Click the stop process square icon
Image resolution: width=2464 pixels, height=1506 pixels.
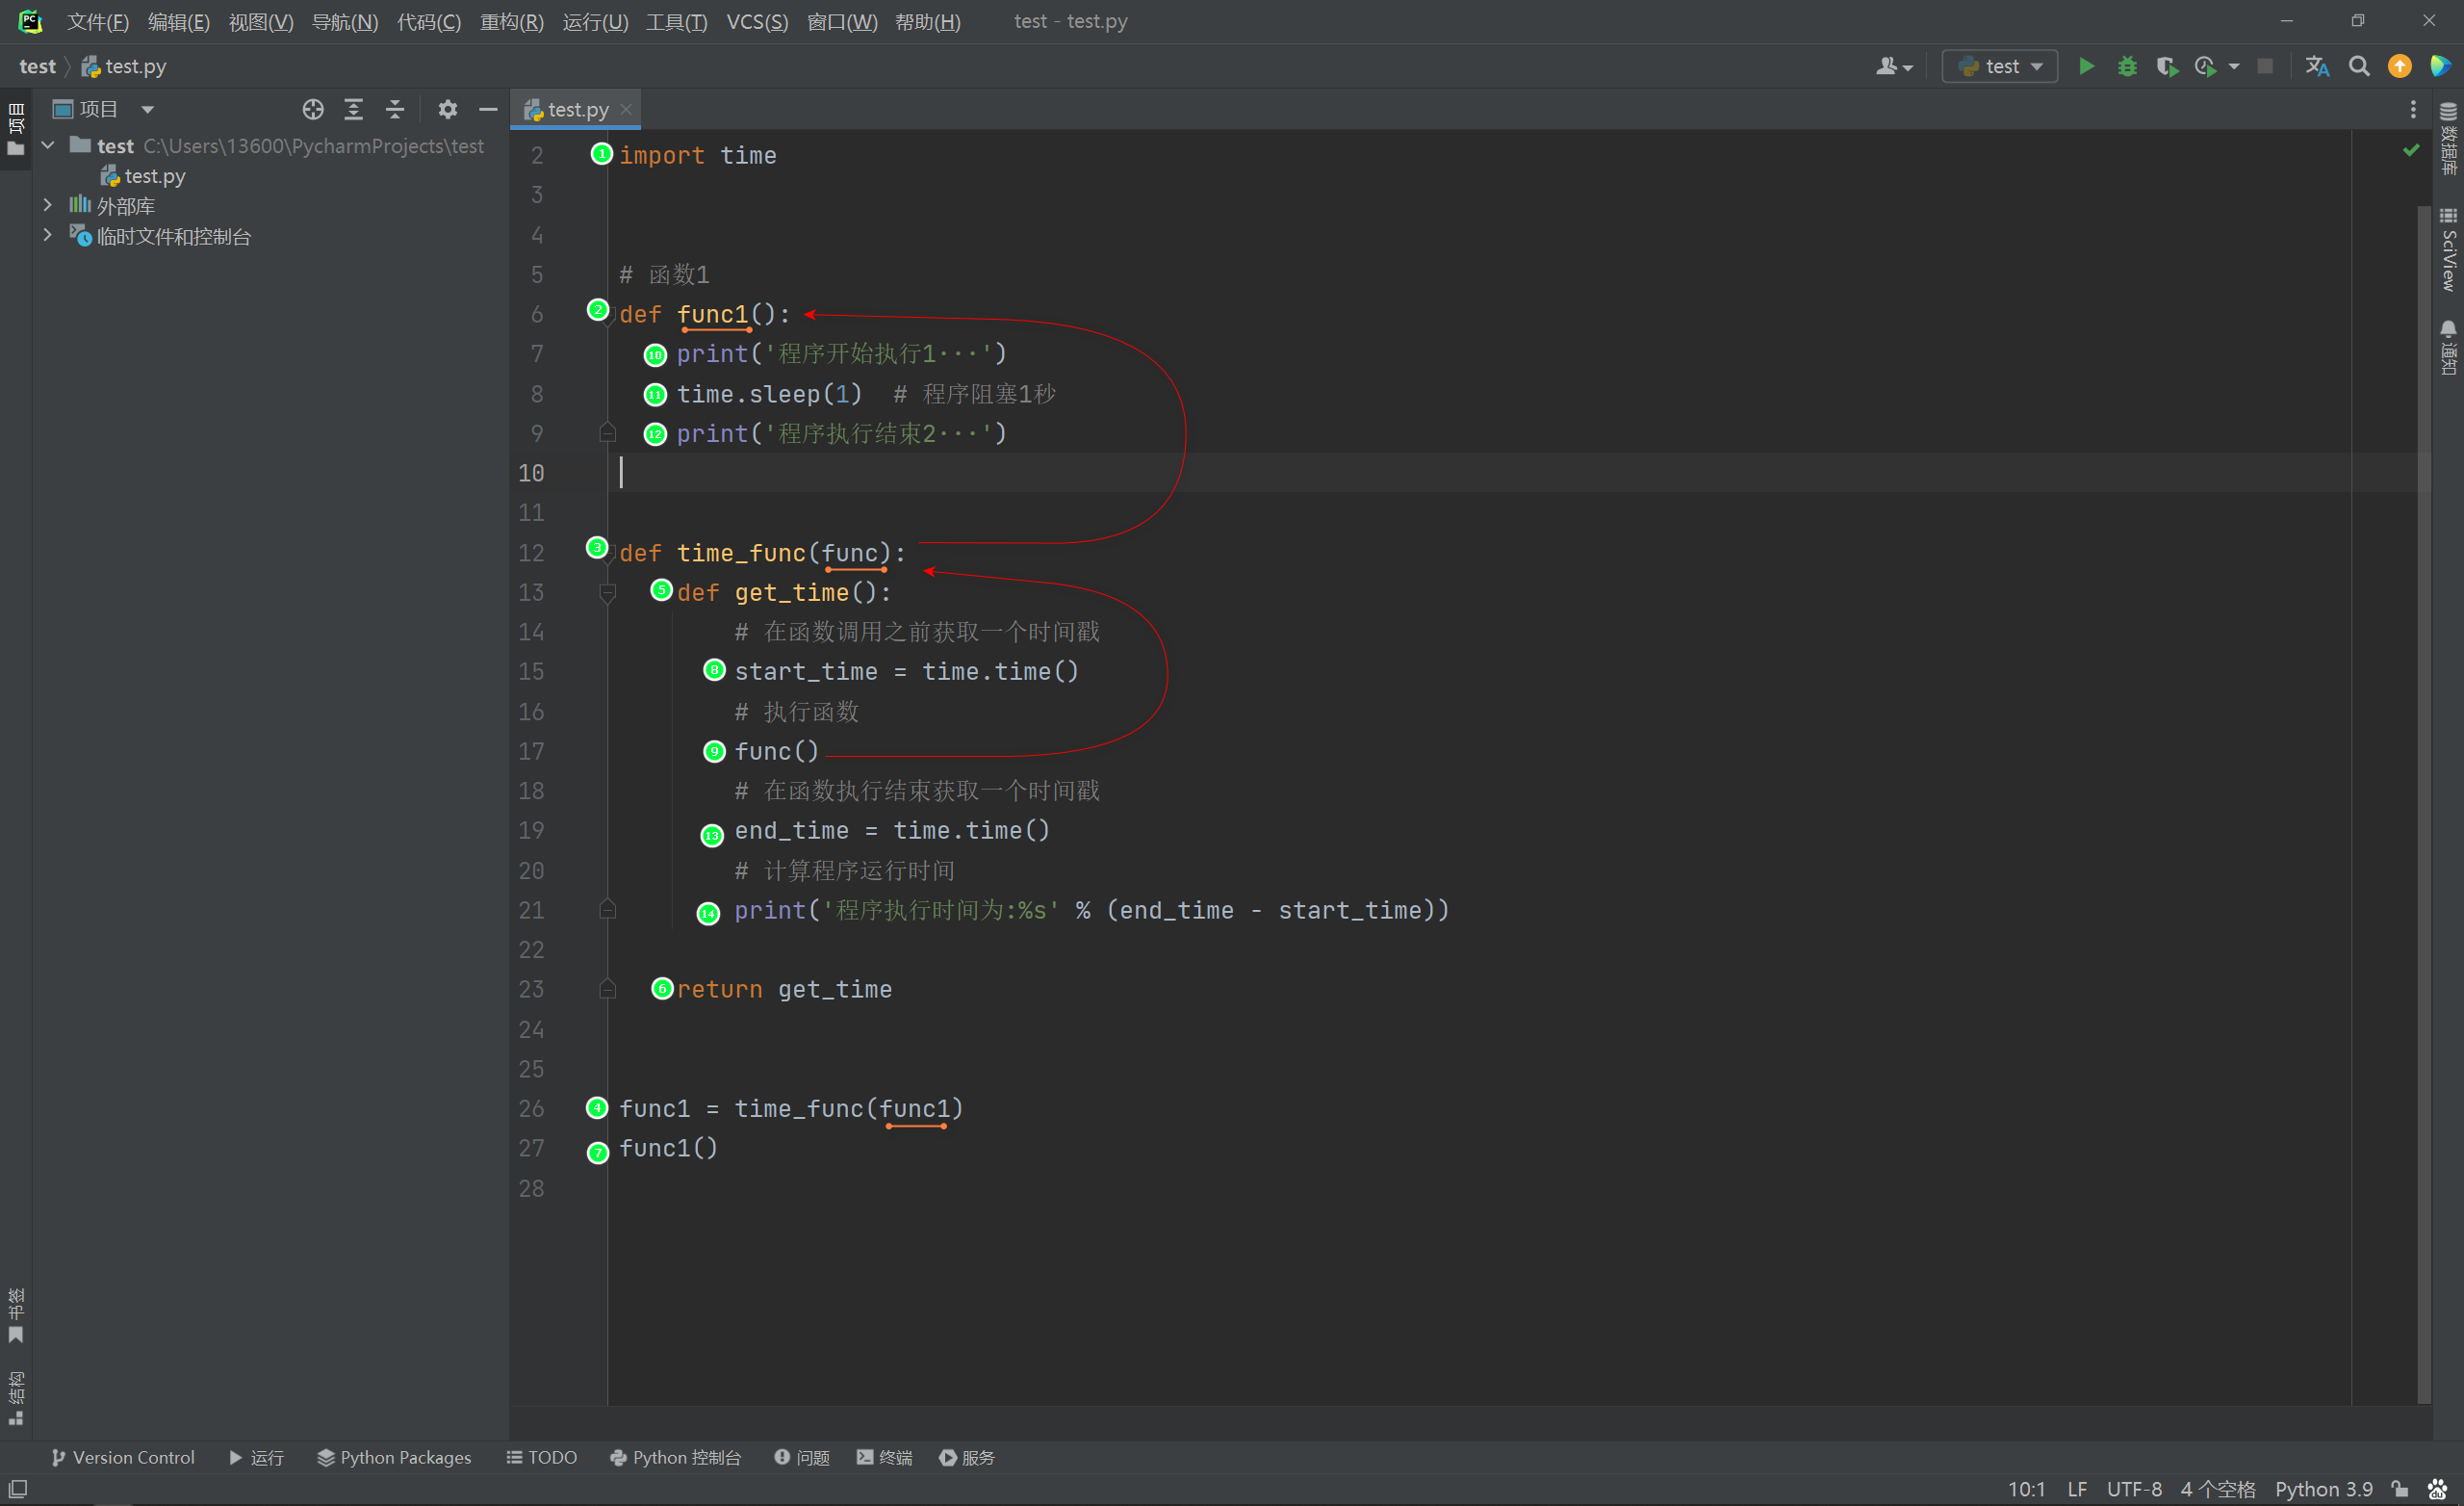click(x=2265, y=66)
